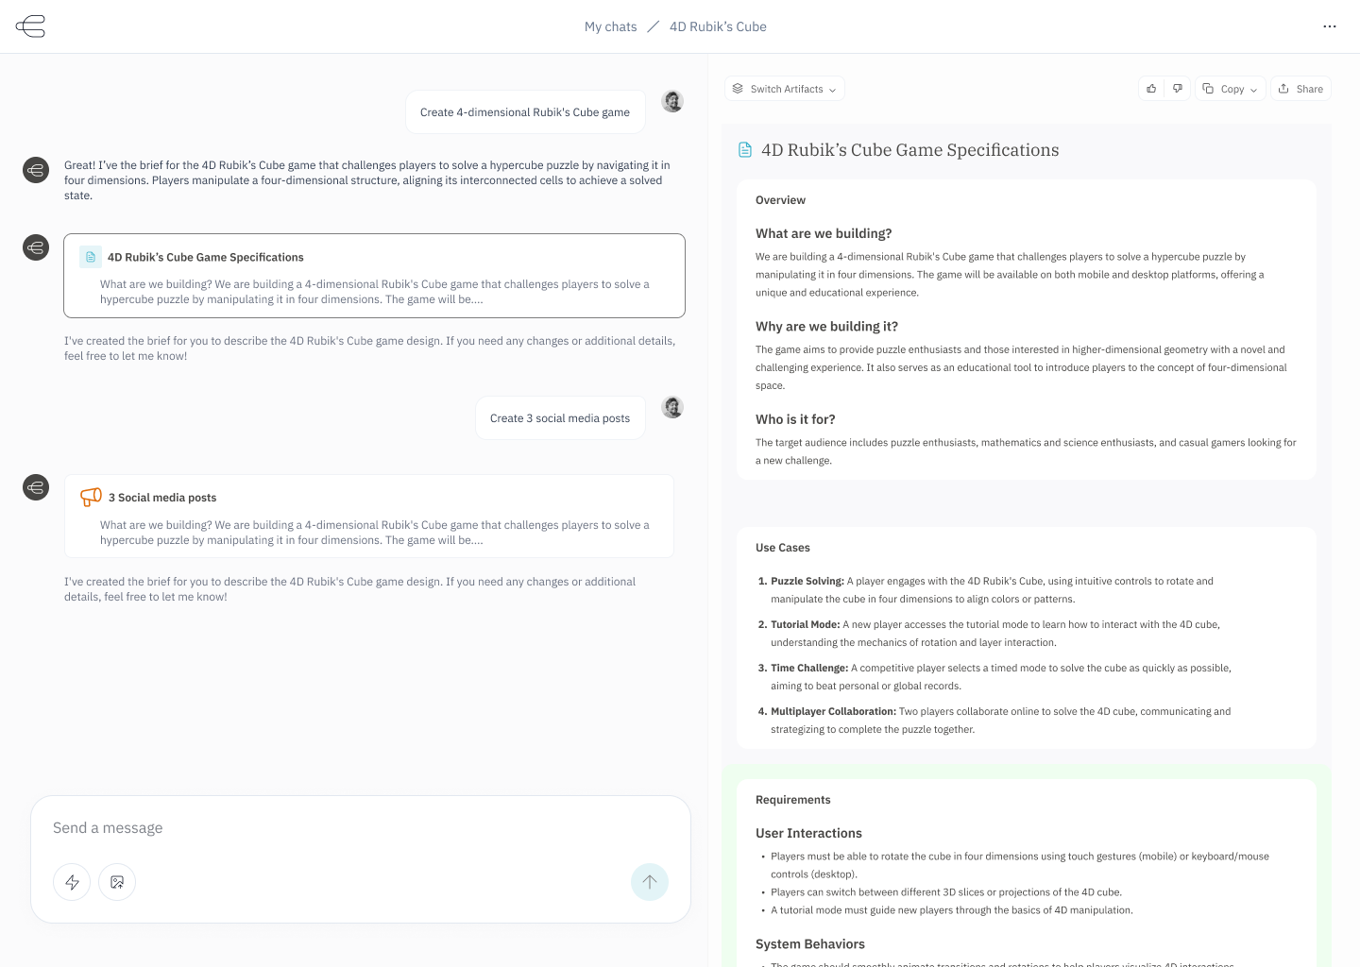Click the megaphone icon on social posts card

pyautogui.click(x=91, y=497)
